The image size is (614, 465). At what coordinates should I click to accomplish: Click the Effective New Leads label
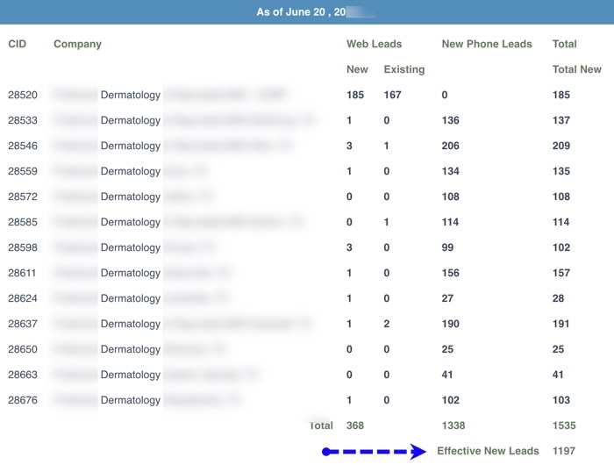click(488, 451)
